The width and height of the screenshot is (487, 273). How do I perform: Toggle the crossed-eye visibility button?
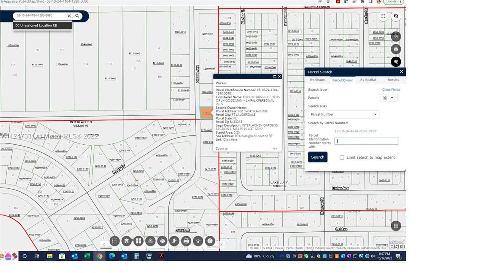pos(396,16)
